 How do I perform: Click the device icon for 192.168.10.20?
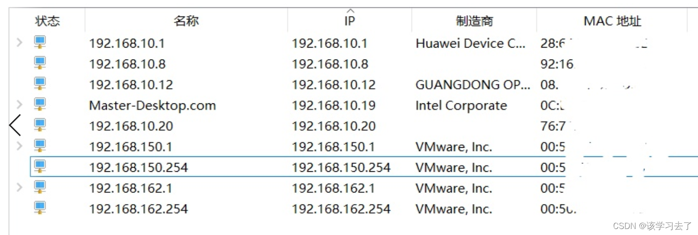pos(40,126)
